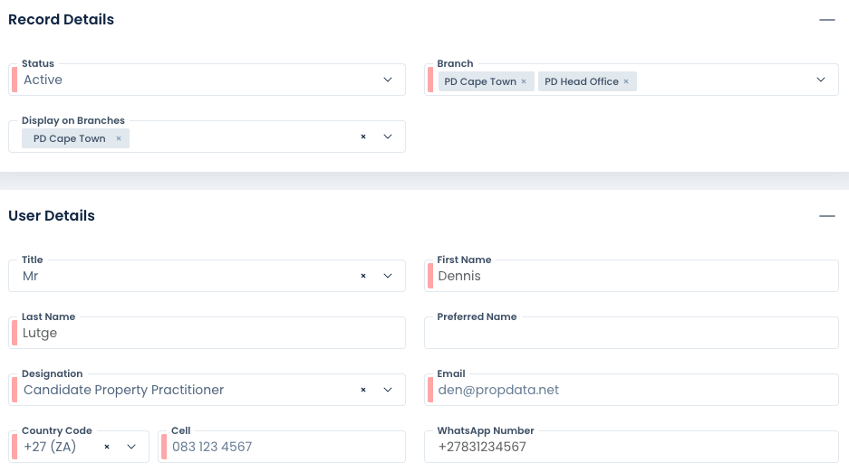849x472 pixels.
Task: Click the empty Preferred Name field
Action: (x=632, y=333)
